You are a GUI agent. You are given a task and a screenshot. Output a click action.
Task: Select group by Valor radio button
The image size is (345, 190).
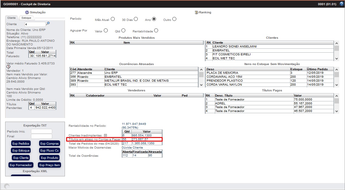106,31
